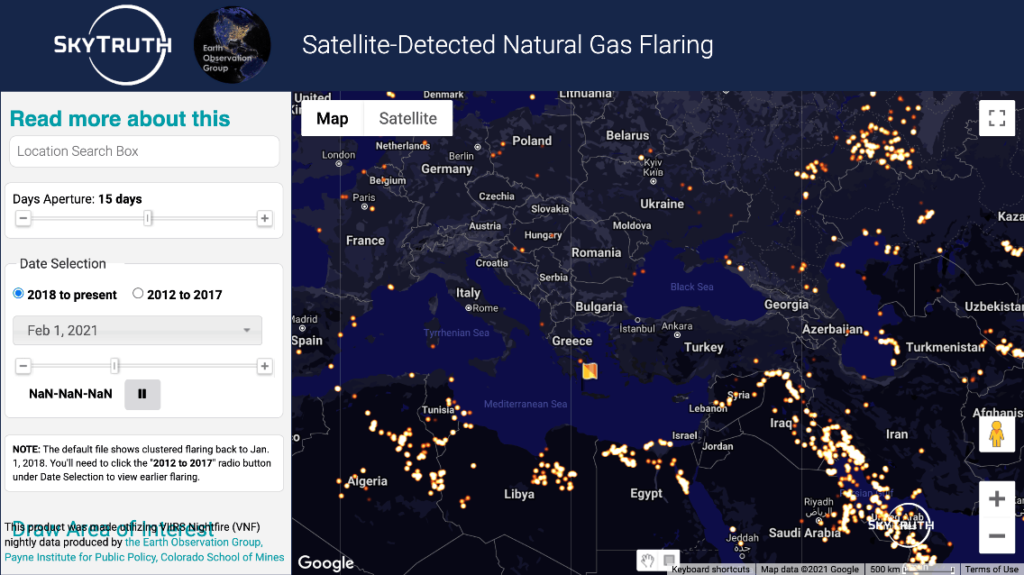The image size is (1024, 575).
Task: Toggle fullscreen map view
Action: click(x=997, y=118)
